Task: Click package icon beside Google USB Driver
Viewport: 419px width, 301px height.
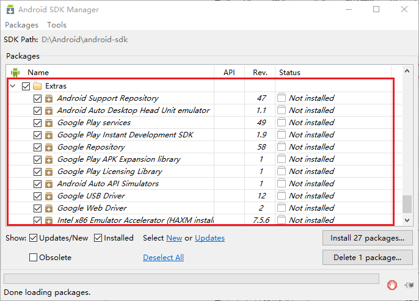Action: coord(49,196)
